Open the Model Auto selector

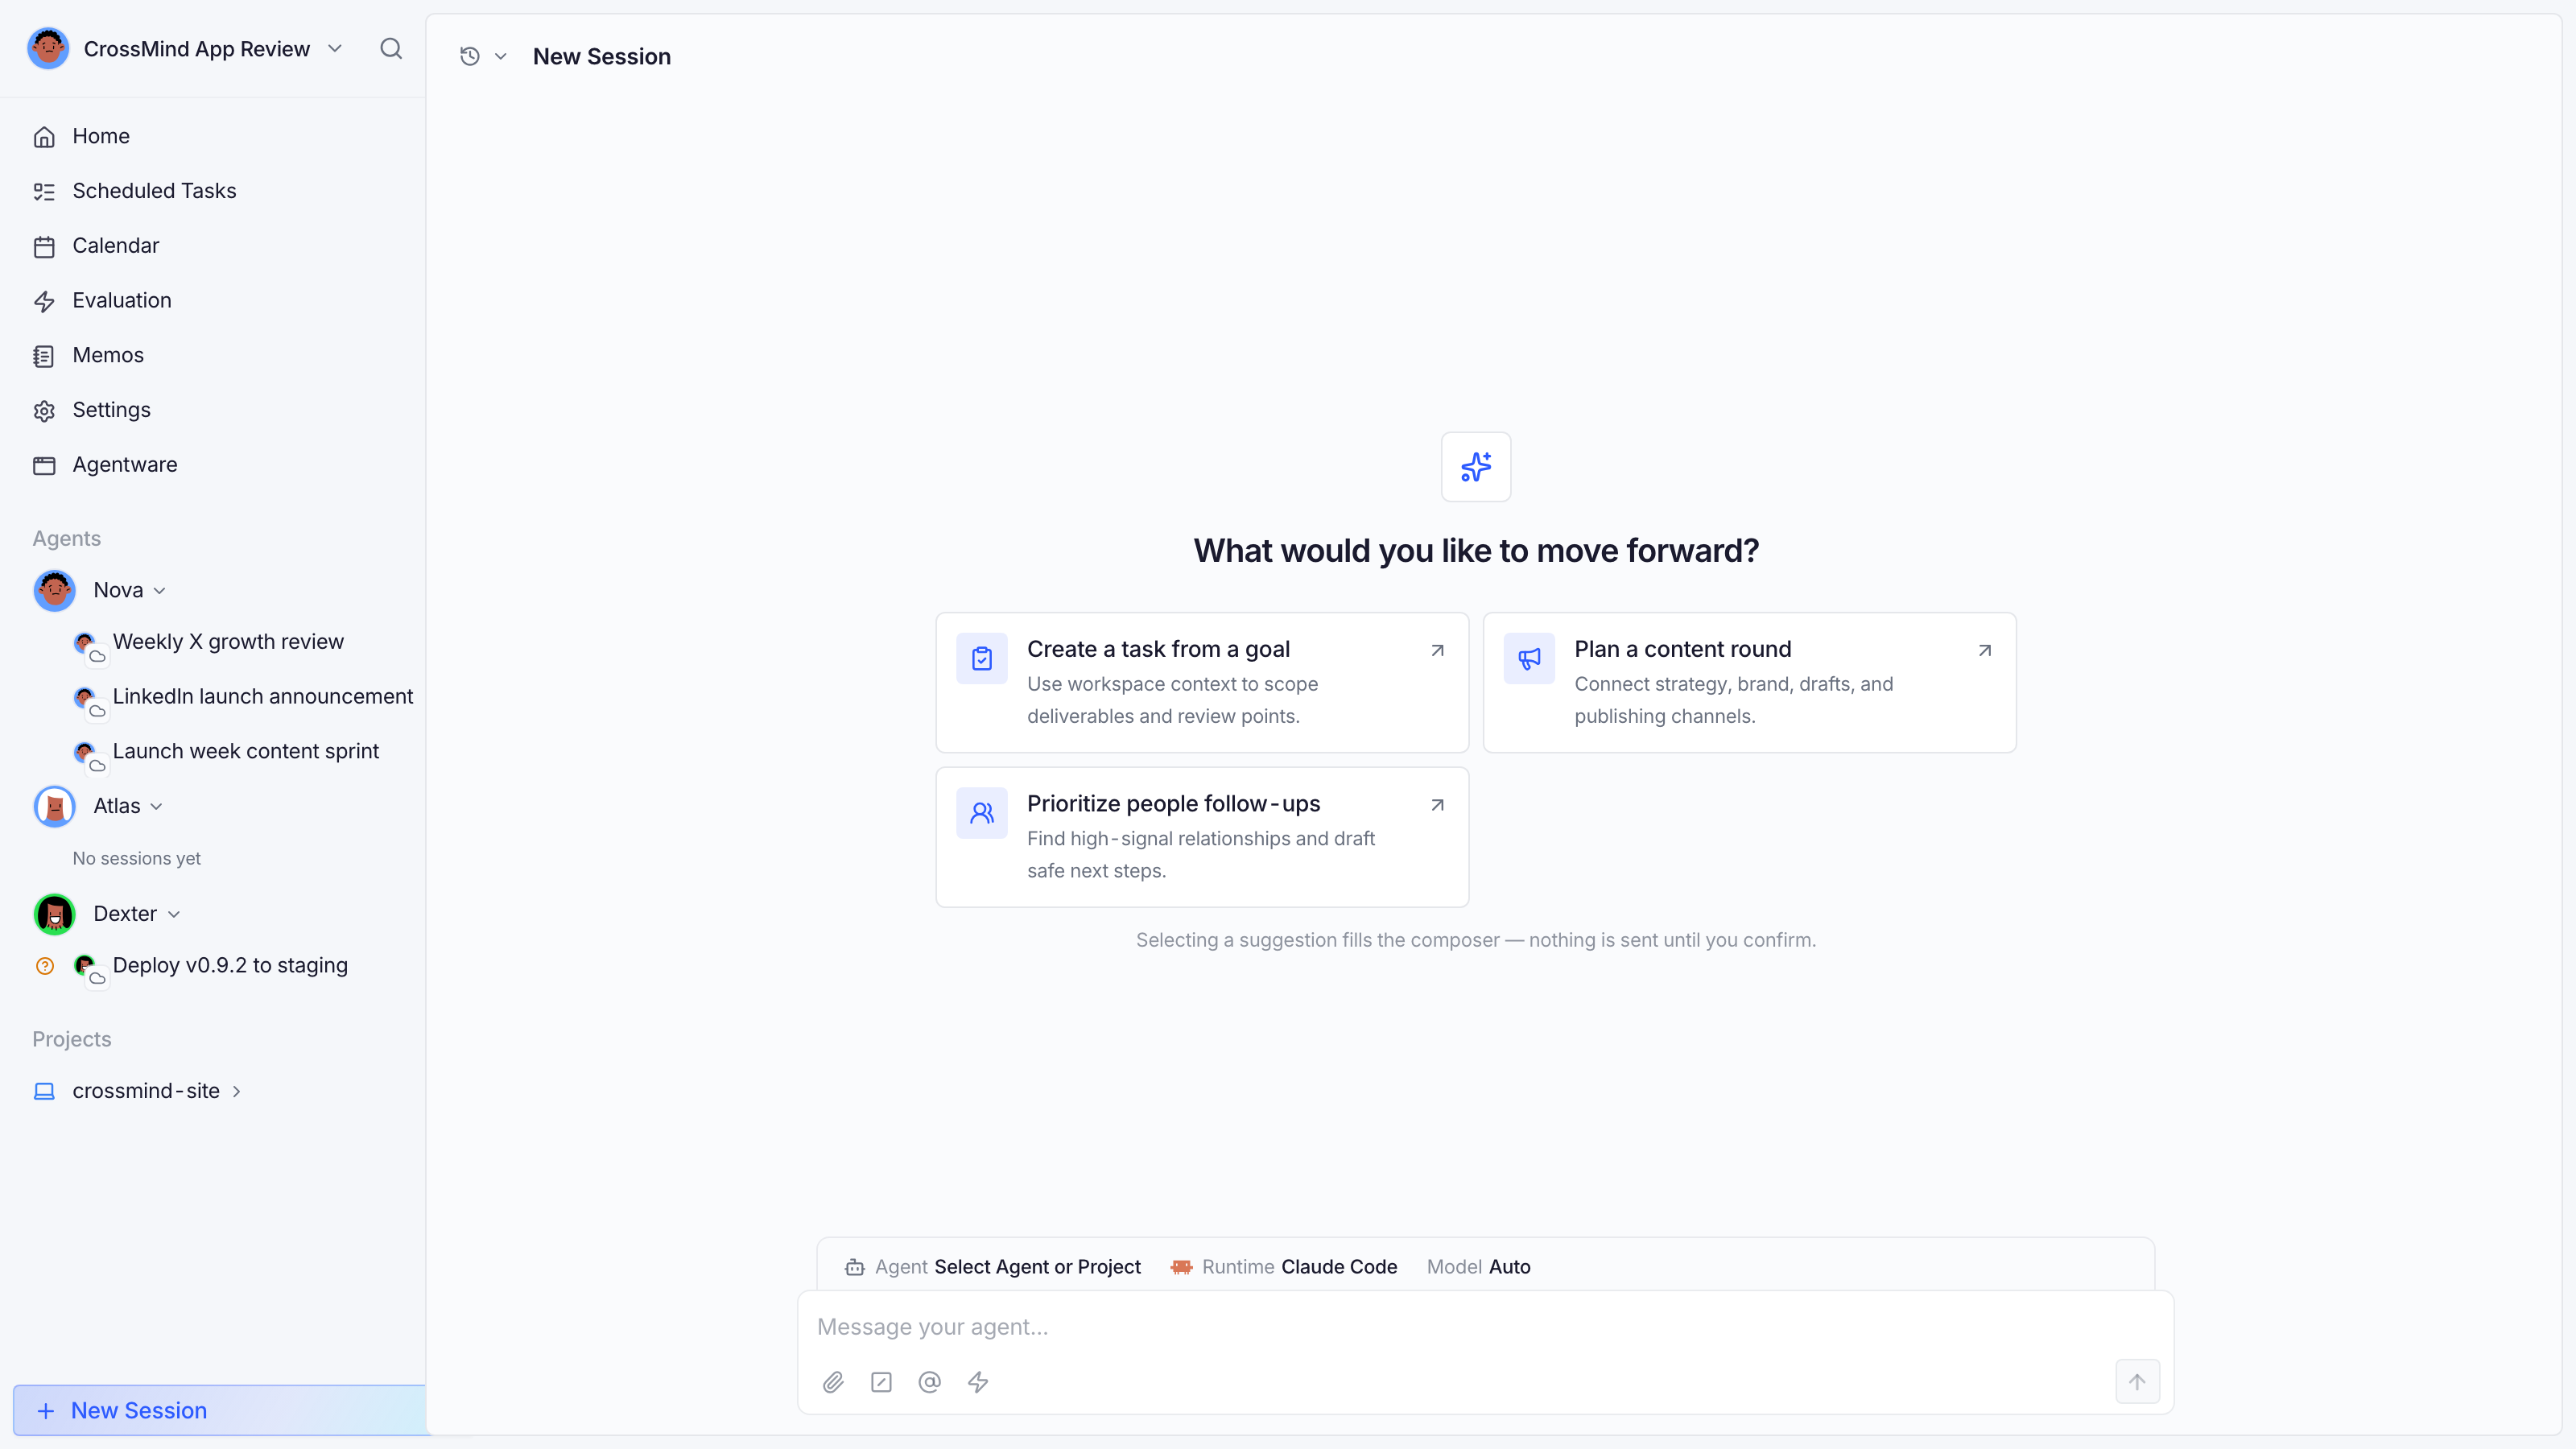tap(1479, 1267)
